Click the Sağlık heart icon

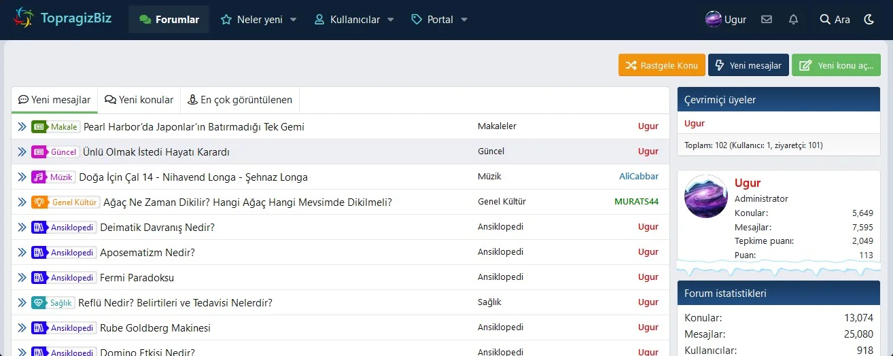pos(39,303)
